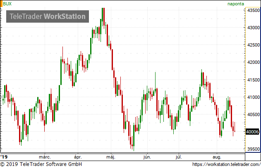Click the orange marker beside BUX
Image resolution: width=261 pixels, height=168 pixels.
tap(1, 4)
